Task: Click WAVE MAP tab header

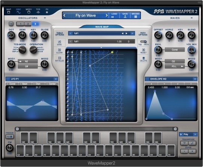Action: 102,27
